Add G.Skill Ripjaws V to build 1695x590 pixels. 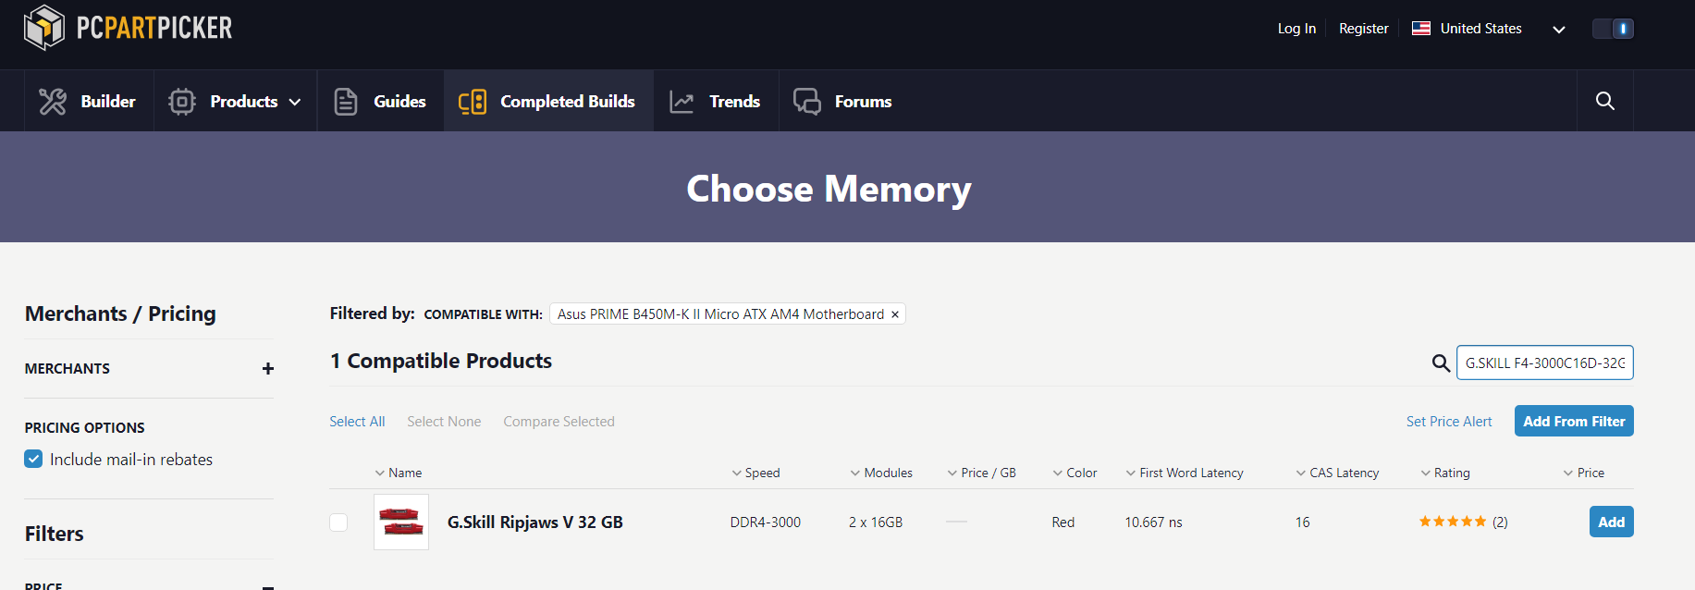[1612, 522]
